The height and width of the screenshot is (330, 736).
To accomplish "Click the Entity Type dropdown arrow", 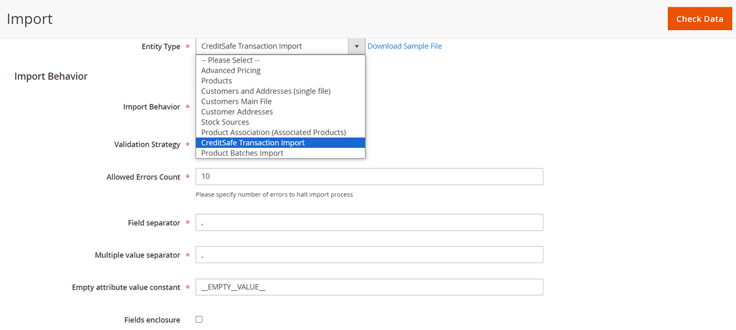I will 356,47.
